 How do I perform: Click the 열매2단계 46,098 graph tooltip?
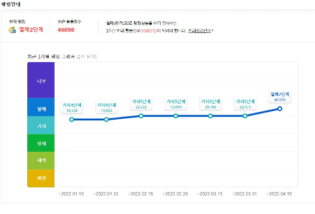(280, 96)
